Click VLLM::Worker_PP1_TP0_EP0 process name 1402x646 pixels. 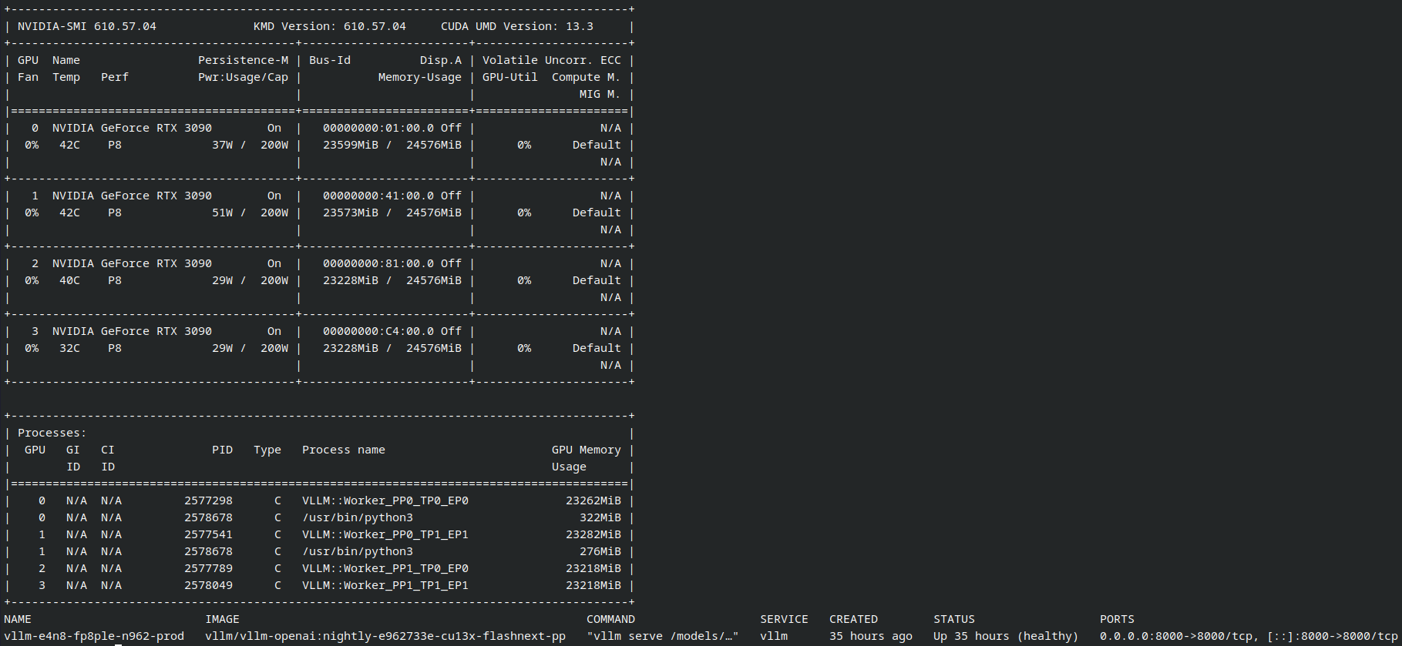tap(385, 568)
